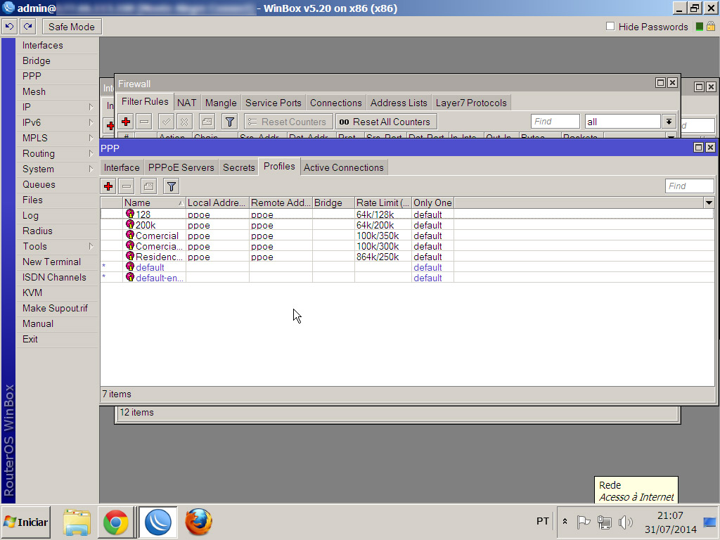This screenshot has width=720, height=540.
Task: Switch to the PPP Interface tab
Action: [x=122, y=167]
